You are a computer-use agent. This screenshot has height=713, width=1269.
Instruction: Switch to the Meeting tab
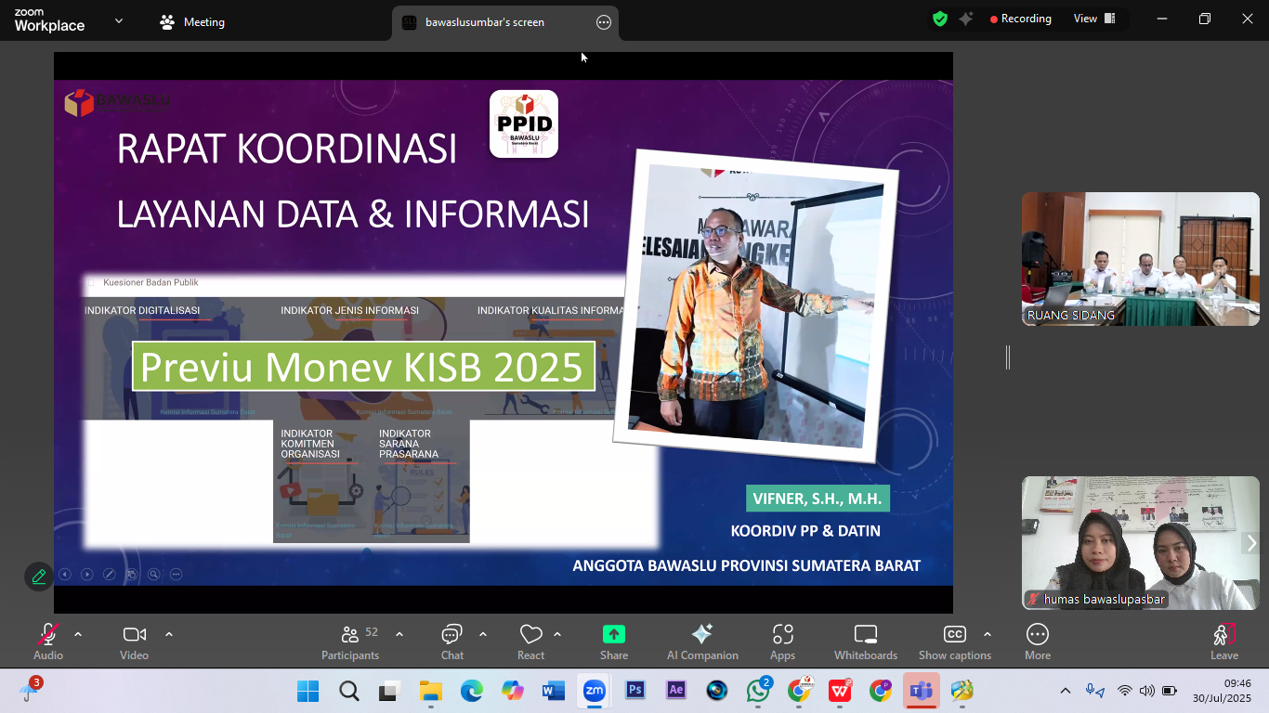click(x=192, y=22)
